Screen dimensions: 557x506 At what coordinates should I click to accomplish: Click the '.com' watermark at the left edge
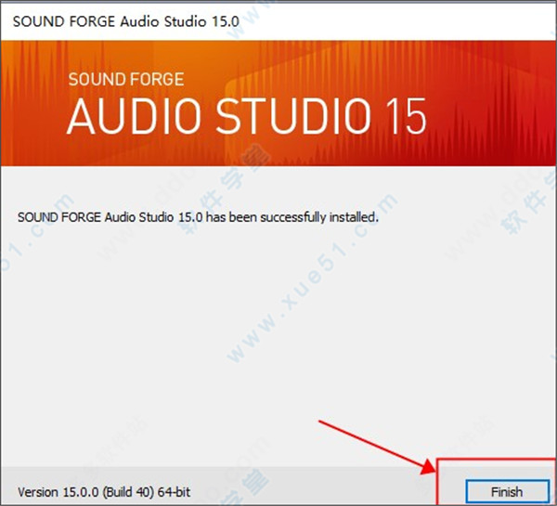tap(35, 231)
